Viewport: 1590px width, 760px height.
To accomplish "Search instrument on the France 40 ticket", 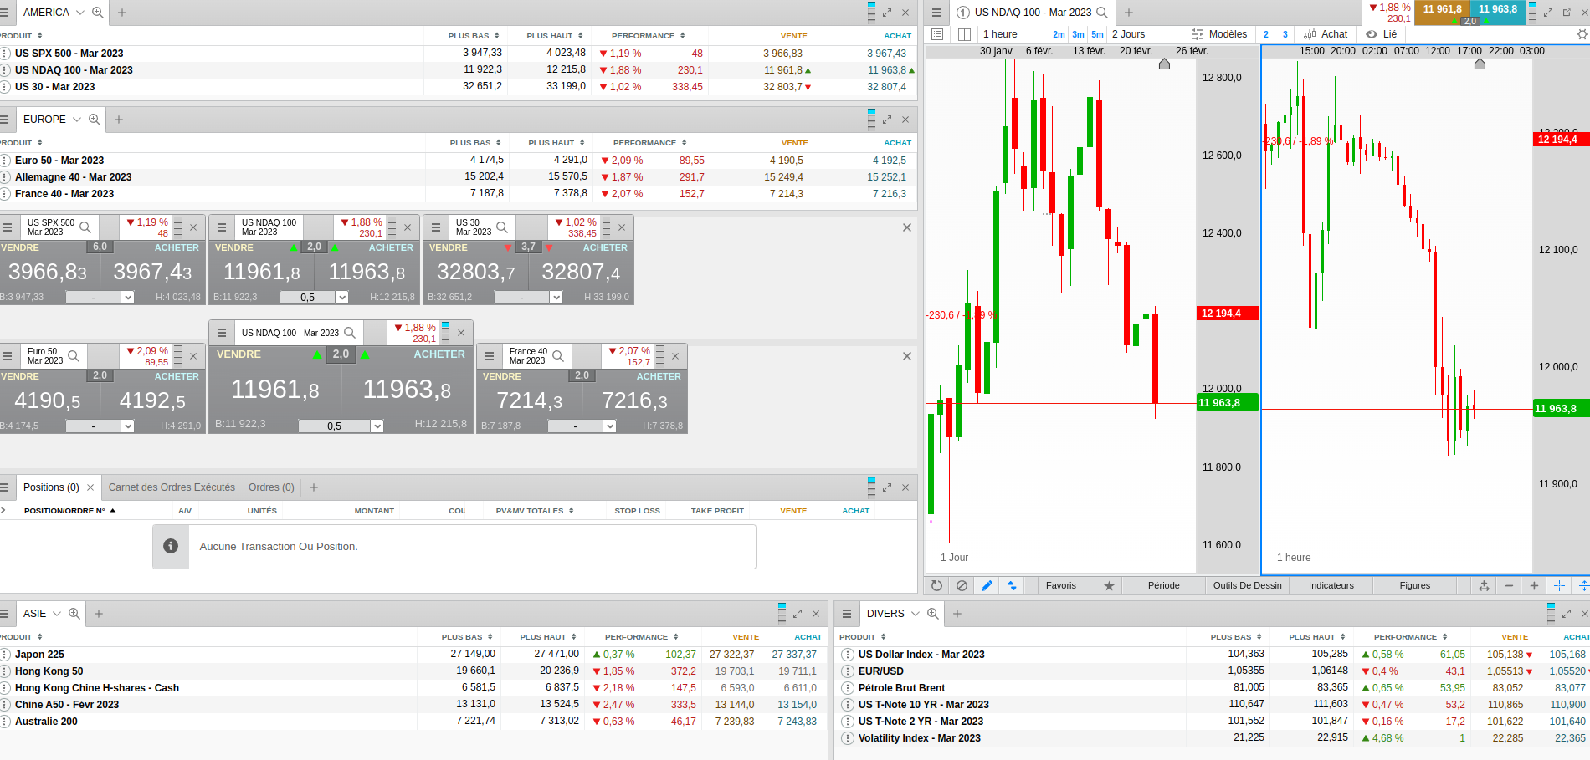I will coord(558,356).
